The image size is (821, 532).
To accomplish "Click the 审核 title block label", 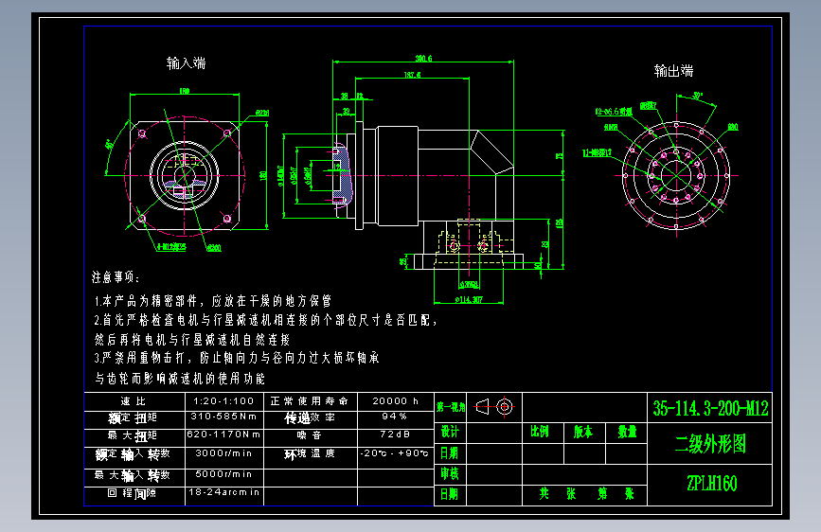I will pyautogui.click(x=450, y=474).
